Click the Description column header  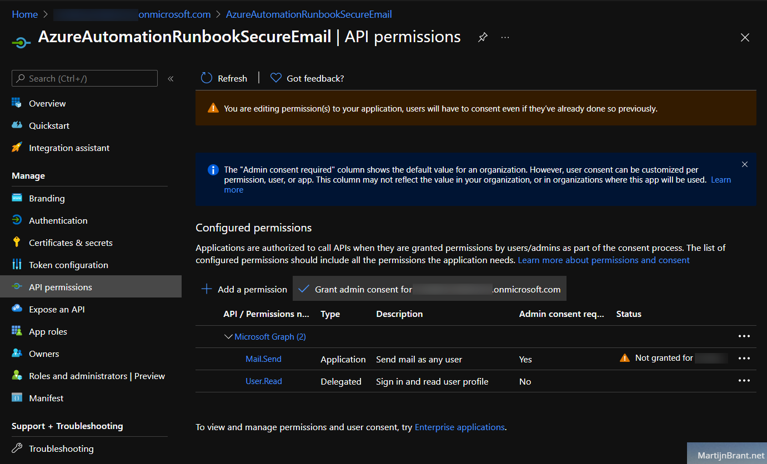(x=399, y=314)
